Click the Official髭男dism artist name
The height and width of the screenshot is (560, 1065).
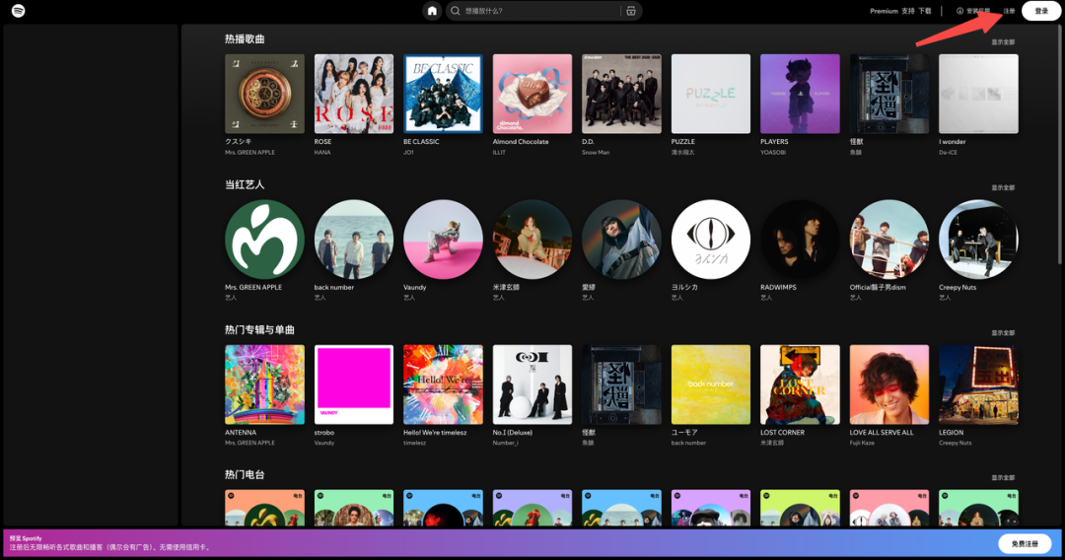[x=878, y=287]
